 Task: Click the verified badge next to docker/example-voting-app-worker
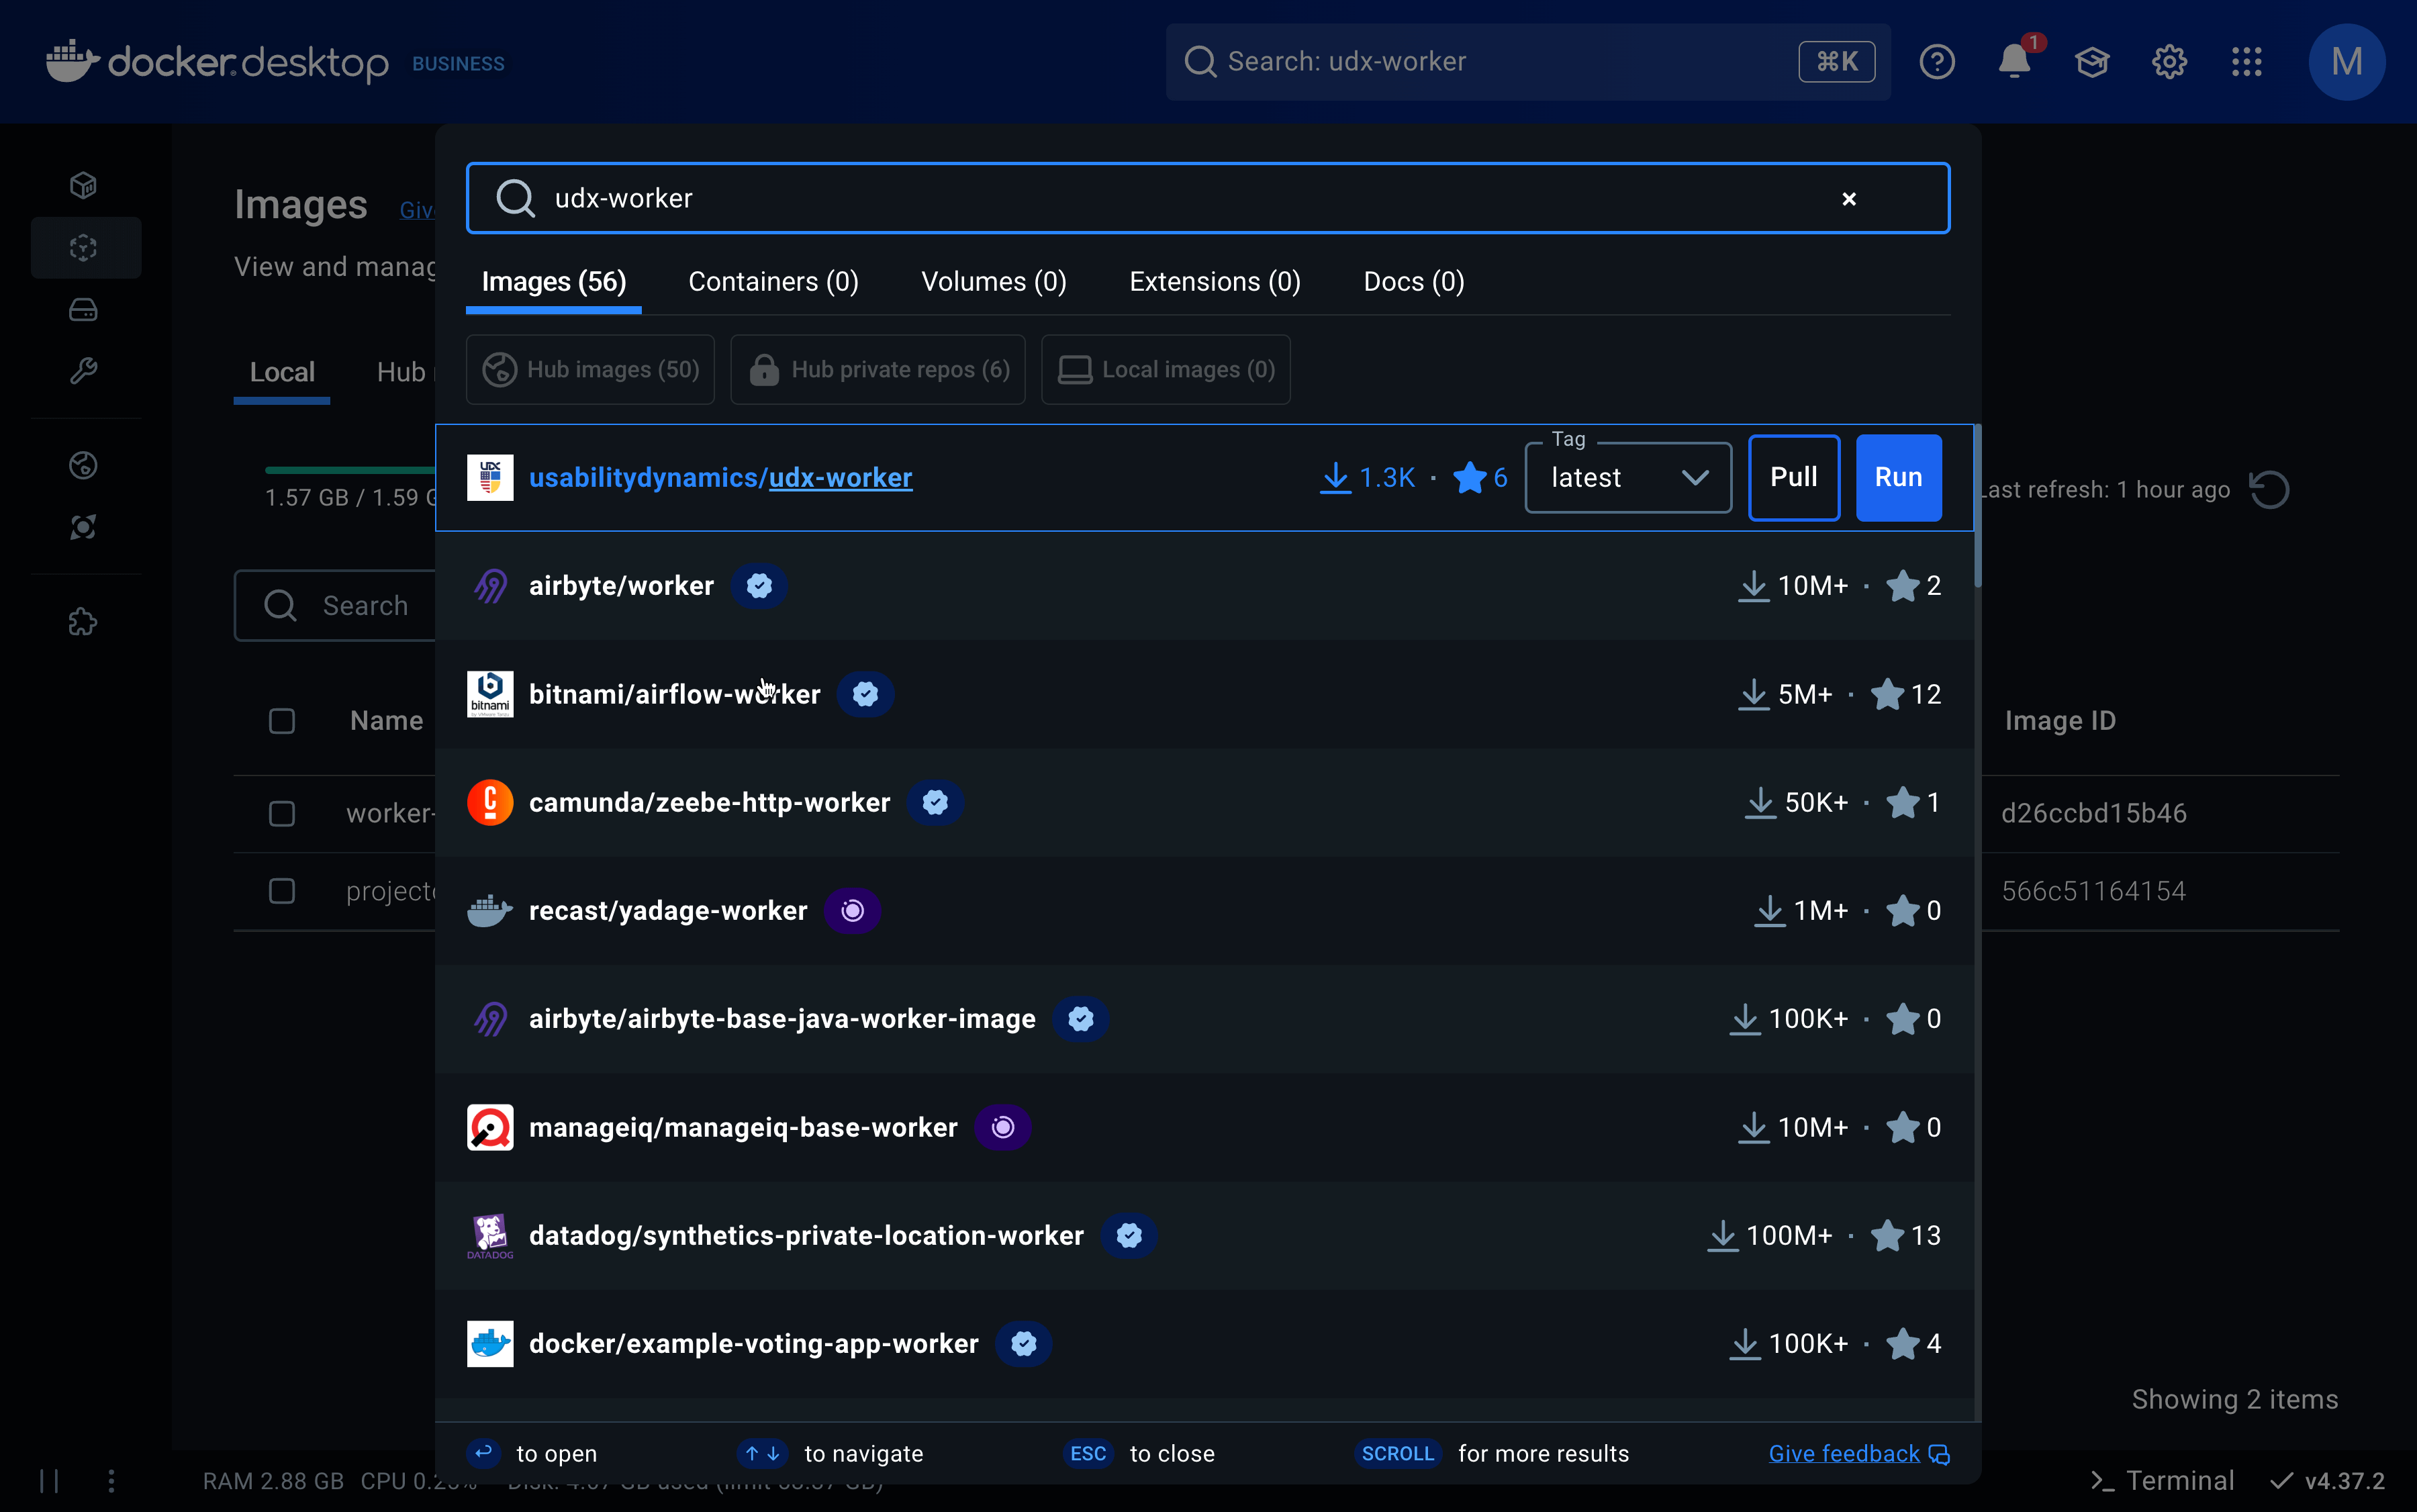pyautogui.click(x=1023, y=1344)
